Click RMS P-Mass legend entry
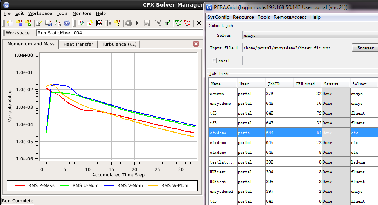Screen dimensions: 378x205 point(35,185)
